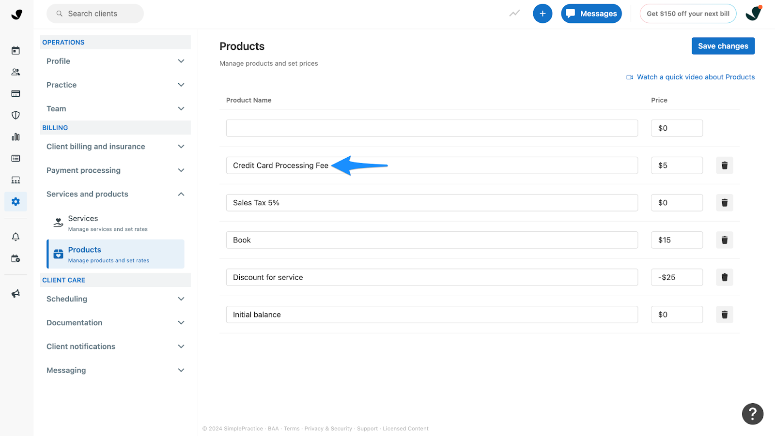Edit the $5 price field

677,165
